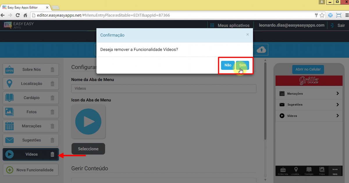
Task: Click the green plus Nova Funcionalidade icon
Action: click(x=10, y=170)
